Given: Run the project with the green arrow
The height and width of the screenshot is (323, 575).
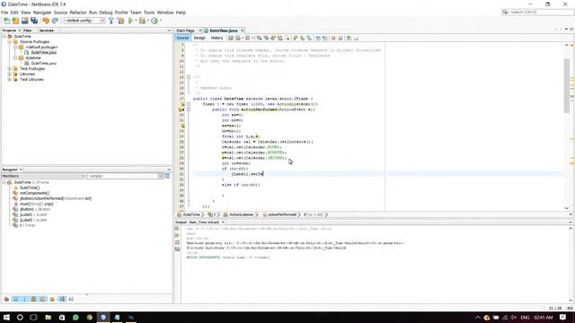Looking at the screenshot, I should pyautogui.click(x=130, y=21).
